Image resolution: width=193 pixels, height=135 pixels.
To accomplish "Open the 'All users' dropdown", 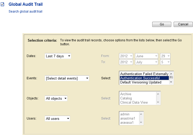I will point(57,119).
